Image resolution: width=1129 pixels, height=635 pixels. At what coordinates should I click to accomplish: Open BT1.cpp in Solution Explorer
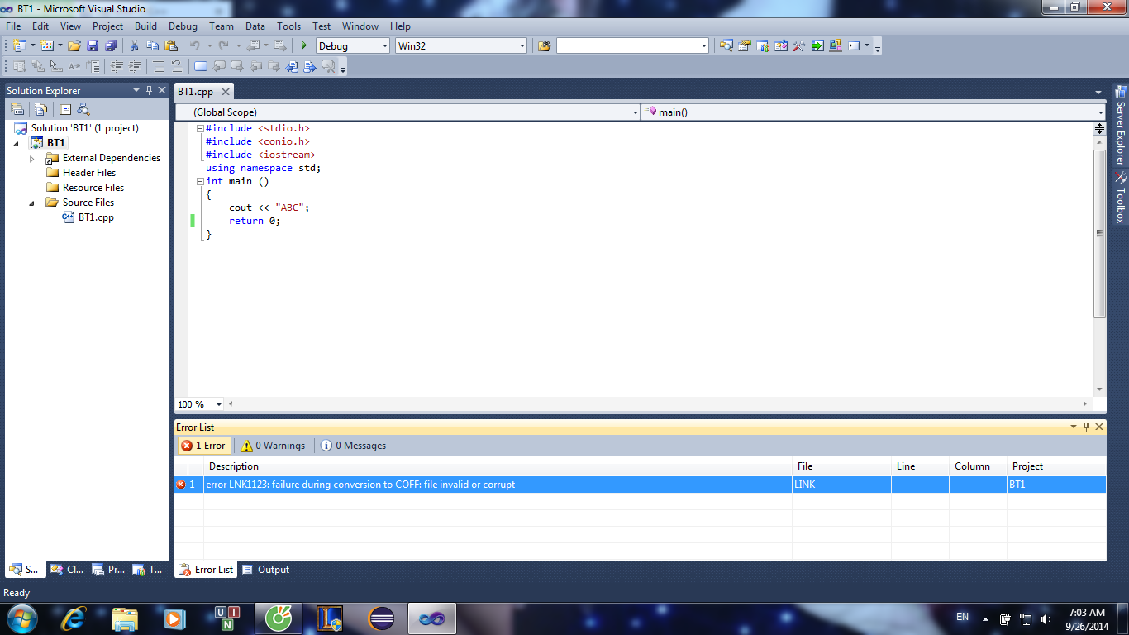pyautogui.click(x=96, y=217)
